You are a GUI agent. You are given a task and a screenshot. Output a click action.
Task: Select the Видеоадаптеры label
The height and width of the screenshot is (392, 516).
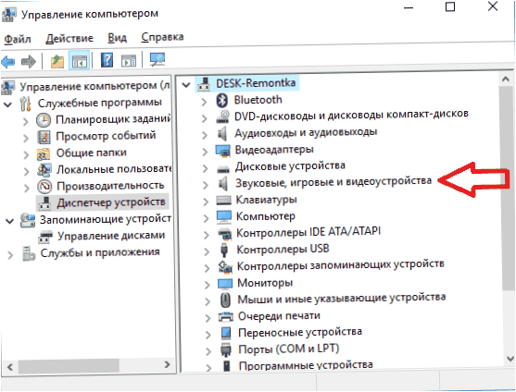[x=274, y=150]
